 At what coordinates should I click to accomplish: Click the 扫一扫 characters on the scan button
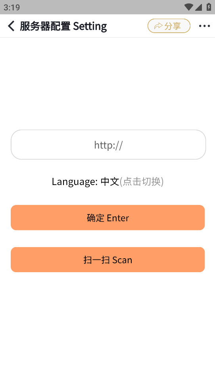(96, 260)
